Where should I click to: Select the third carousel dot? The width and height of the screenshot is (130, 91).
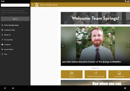coord(95,68)
